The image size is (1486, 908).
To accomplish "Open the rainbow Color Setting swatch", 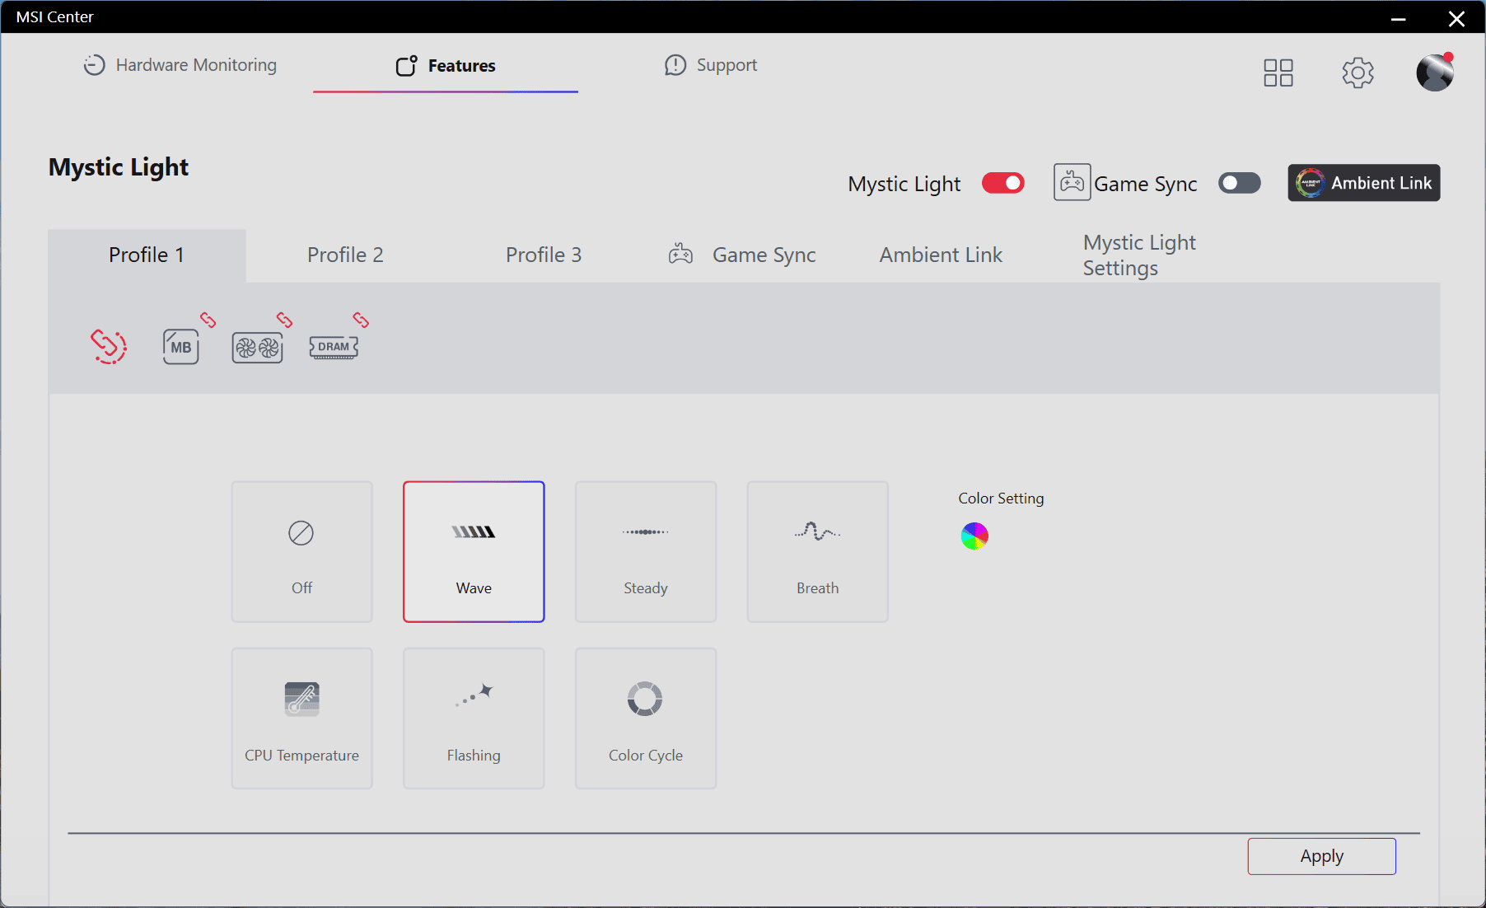I will pyautogui.click(x=974, y=536).
